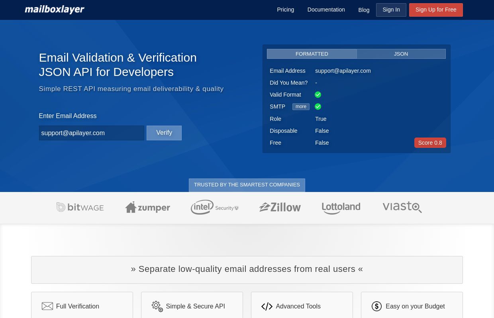Screen dimensions: 494x318
Task: Click the Valid Format green checkmark
Action: [318, 95]
